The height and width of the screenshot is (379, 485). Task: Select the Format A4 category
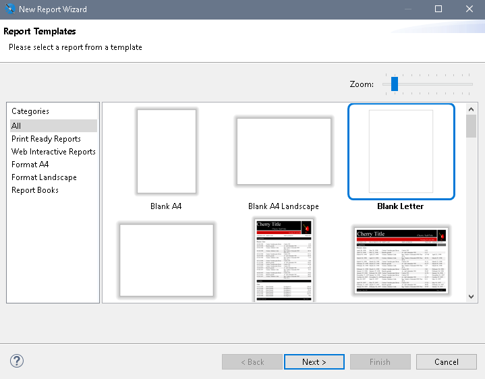click(30, 165)
